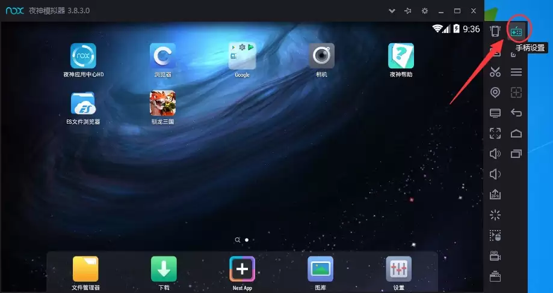The image size is (553, 293).
Task: Close the emulator window
Action: click(474, 11)
